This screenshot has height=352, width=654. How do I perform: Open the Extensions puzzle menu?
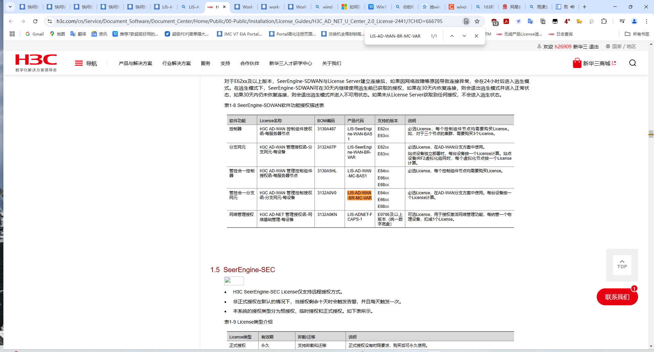[x=604, y=21]
